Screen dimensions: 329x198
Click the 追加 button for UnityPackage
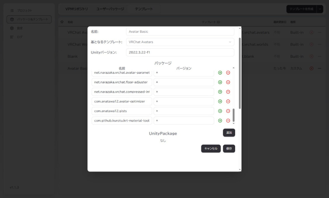click(229, 133)
